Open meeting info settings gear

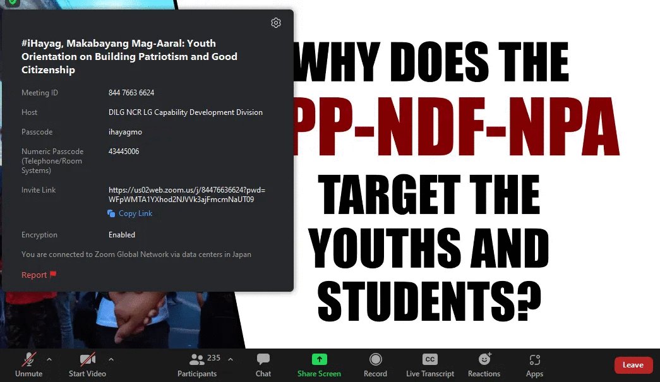[276, 23]
